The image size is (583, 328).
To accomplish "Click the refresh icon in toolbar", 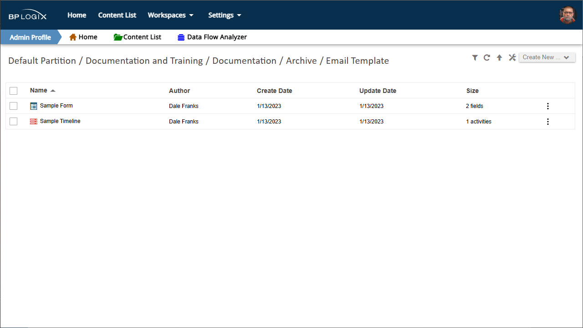I will click(x=487, y=57).
